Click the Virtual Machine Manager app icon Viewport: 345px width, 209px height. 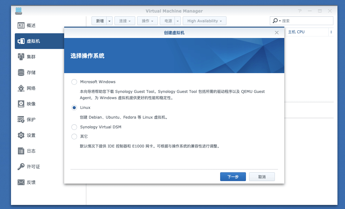click(19, 11)
